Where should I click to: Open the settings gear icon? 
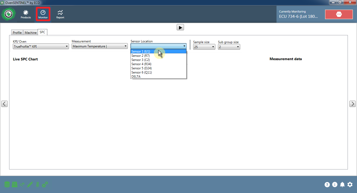pos(350,185)
